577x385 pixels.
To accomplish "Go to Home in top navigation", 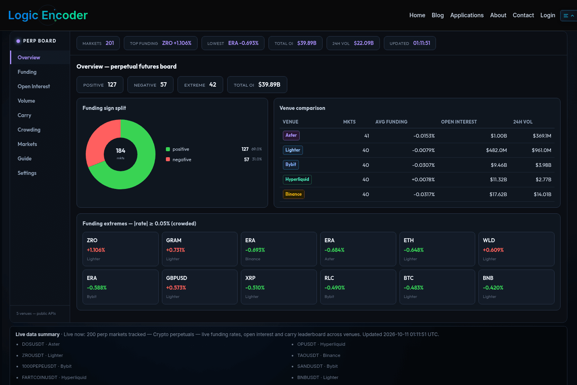I will 417,15.
